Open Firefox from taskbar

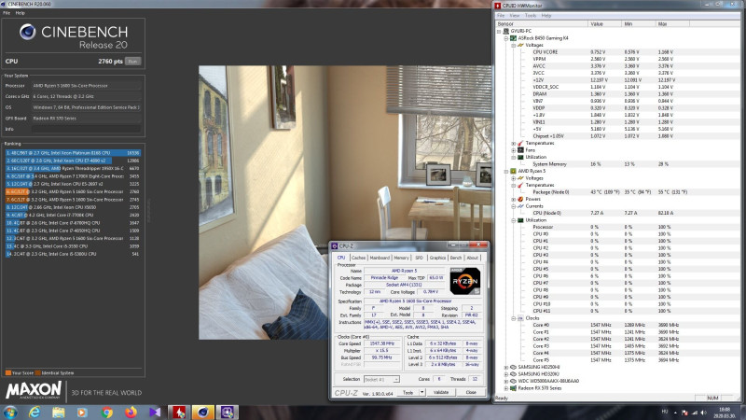point(131,413)
